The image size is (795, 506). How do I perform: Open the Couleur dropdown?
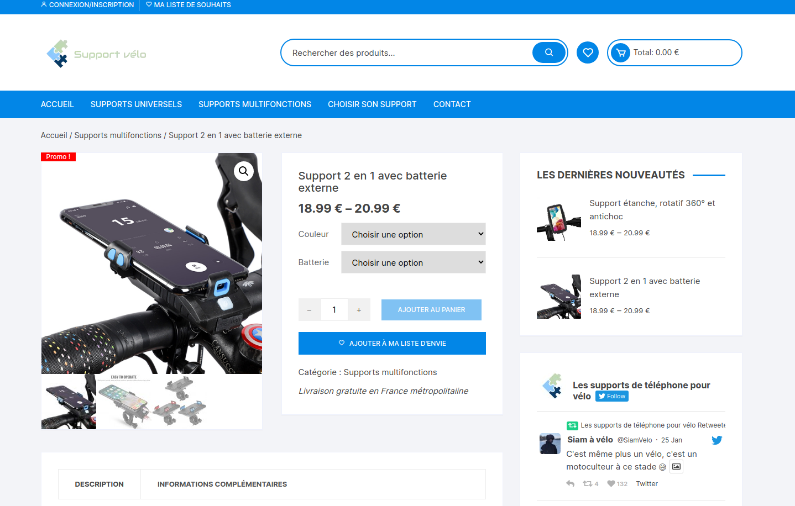click(x=413, y=234)
